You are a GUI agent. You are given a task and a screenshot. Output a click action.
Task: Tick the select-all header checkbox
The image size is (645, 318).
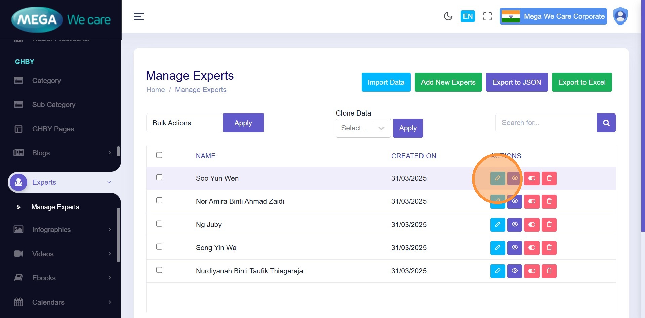pyautogui.click(x=159, y=155)
